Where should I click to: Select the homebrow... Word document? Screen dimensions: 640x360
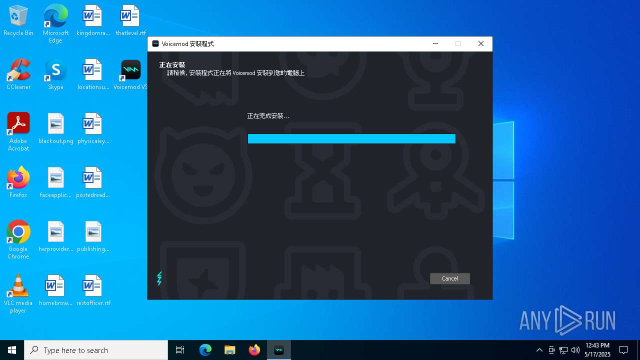click(56, 291)
